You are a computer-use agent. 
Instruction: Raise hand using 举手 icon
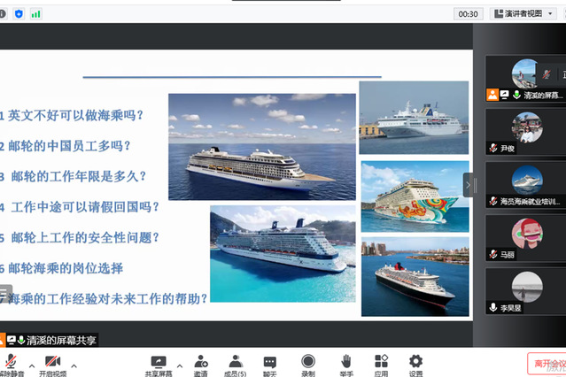[345, 363]
